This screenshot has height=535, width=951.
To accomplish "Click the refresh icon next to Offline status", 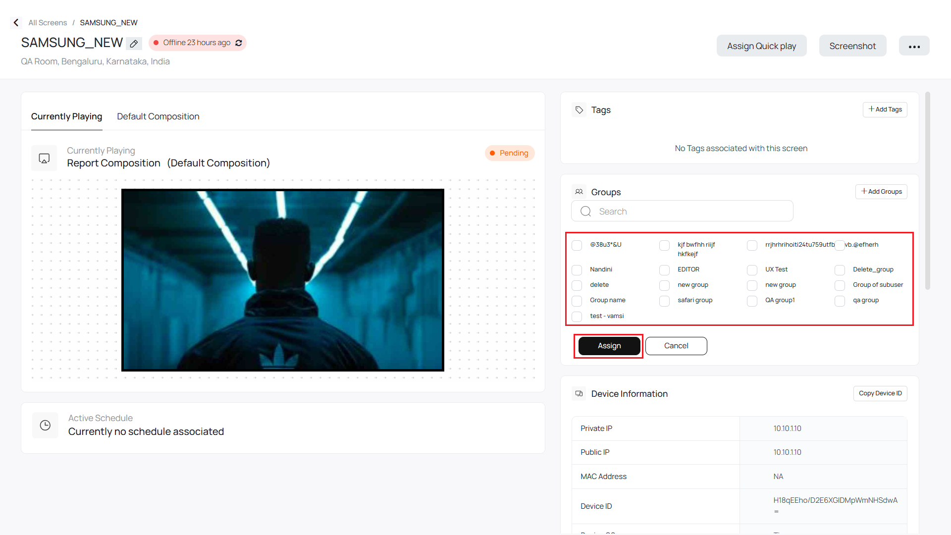I will coord(239,43).
